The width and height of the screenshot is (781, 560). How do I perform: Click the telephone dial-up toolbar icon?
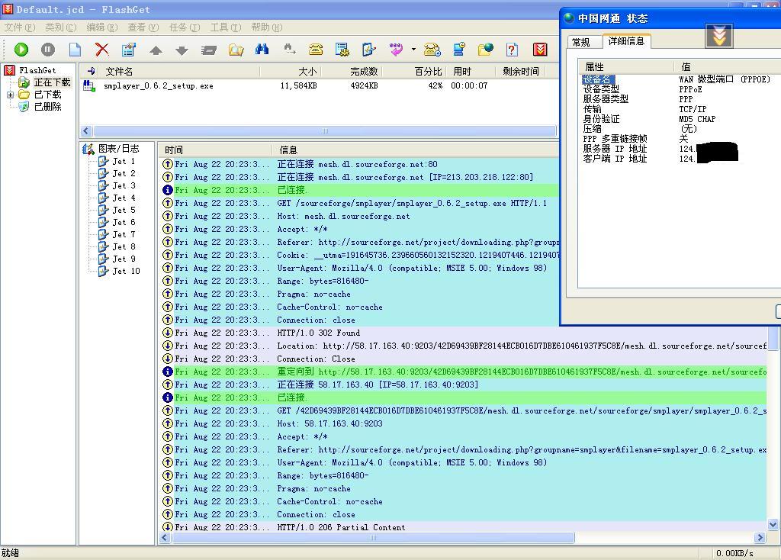(x=316, y=50)
